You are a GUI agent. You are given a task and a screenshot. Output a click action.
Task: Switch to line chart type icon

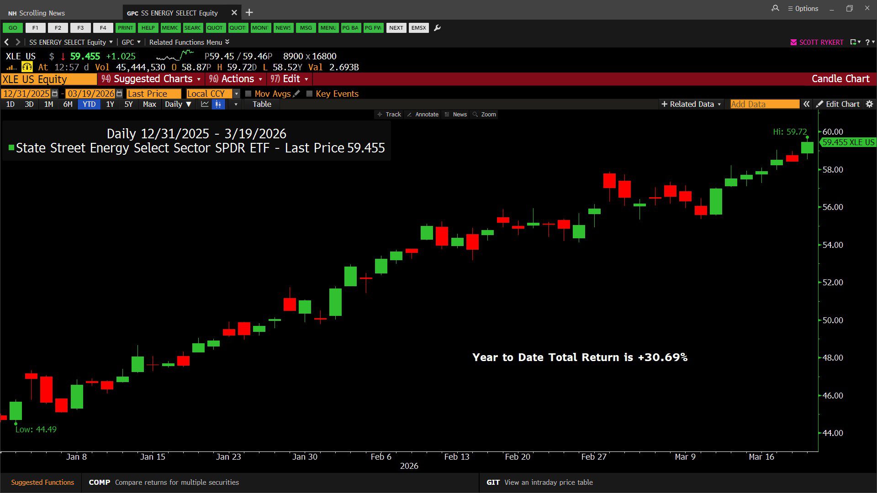(205, 104)
